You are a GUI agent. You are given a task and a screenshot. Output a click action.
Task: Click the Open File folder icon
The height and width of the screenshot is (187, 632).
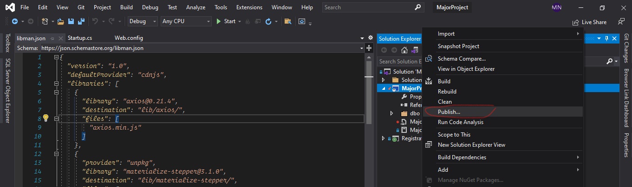pyautogui.click(x=61, y=21)
